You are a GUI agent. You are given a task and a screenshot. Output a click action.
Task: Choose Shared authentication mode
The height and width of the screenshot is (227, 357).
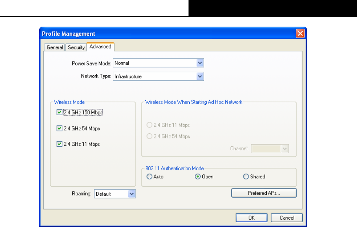[x=246, y=176]
